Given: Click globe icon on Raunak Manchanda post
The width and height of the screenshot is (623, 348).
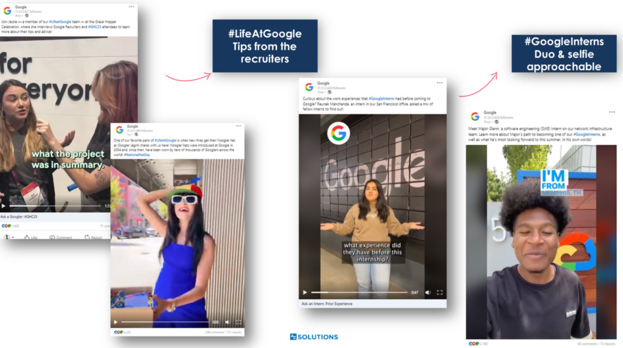Looking at the screenshot, I should (329, 92).
